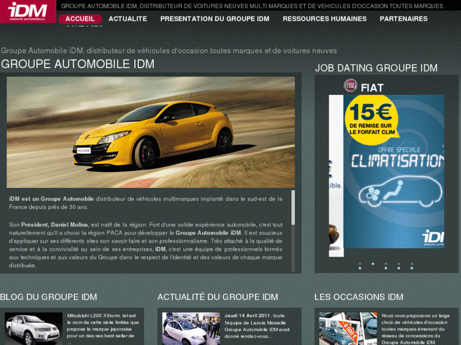Click the JOB DATING GROUPE IDM heading
The height and width of the screenshot is (345, 461).
pyautogui.click(x=376, y=68)
